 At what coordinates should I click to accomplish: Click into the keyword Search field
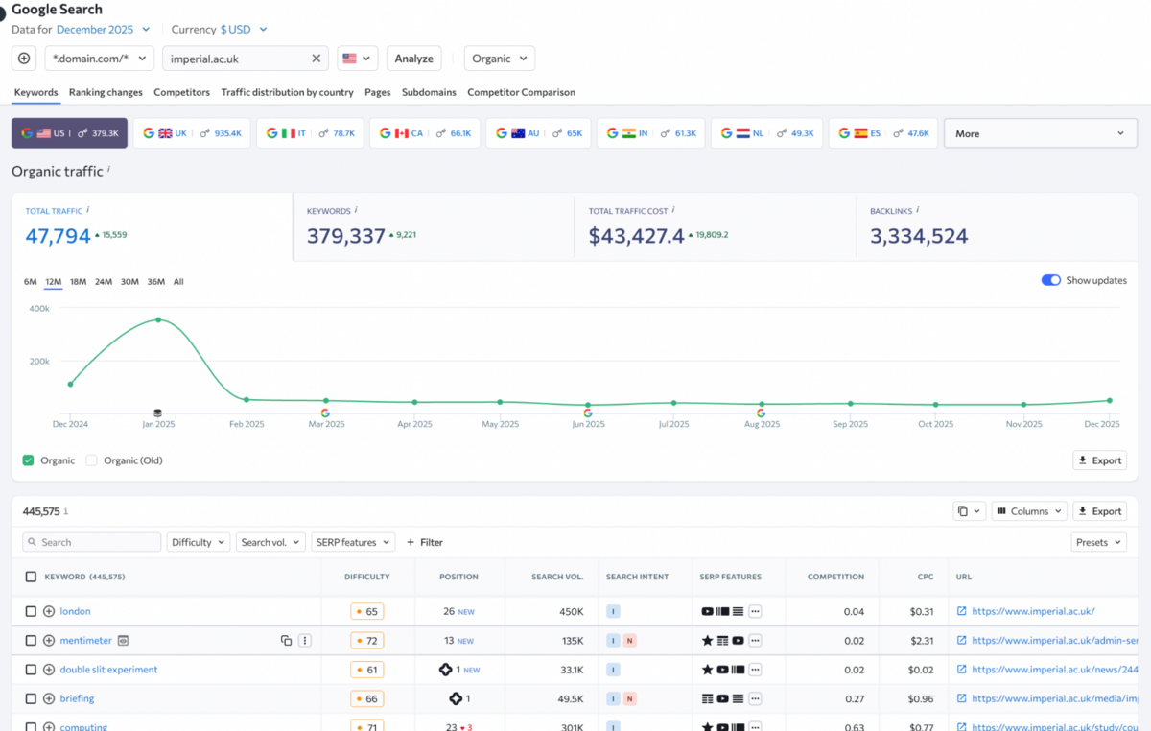click(x=92, y=542)
